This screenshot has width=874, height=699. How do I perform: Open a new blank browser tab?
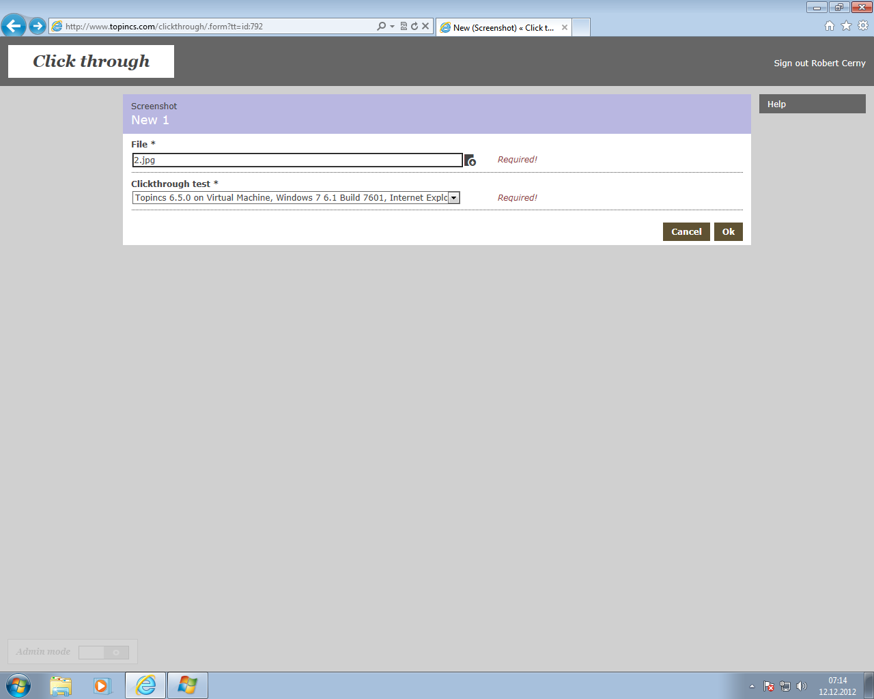581,27
